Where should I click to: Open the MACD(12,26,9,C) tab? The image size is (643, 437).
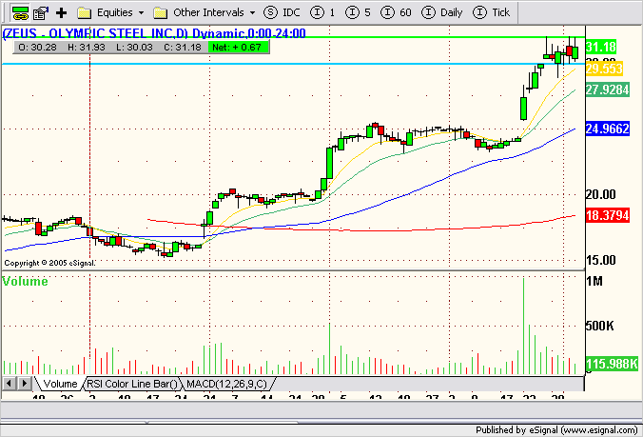pos(226,384)
